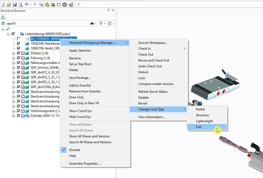Screen dimensions: 263x178
Task: Expand the Führung tree node
Action: click(13, 58)
